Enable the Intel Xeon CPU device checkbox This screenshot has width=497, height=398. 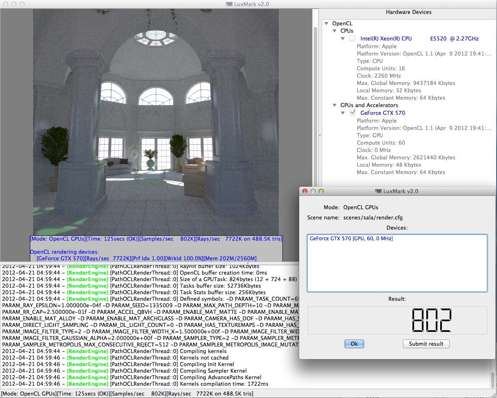tap(352, 38)
